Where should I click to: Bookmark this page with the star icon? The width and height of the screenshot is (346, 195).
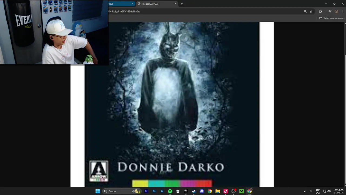311,11
